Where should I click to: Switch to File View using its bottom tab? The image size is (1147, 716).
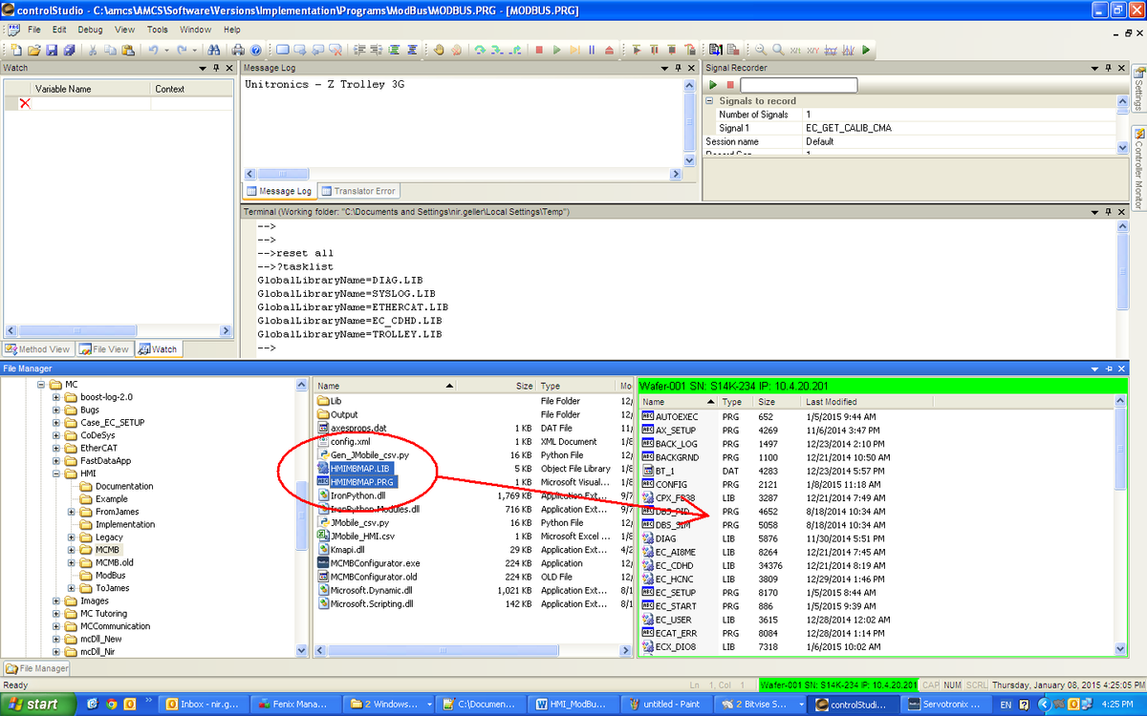click(x=103, y=348)
